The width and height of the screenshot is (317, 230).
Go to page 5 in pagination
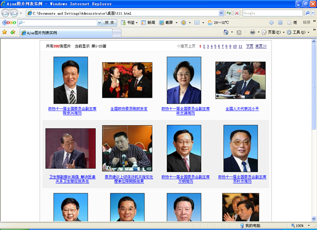coord(215,46)
